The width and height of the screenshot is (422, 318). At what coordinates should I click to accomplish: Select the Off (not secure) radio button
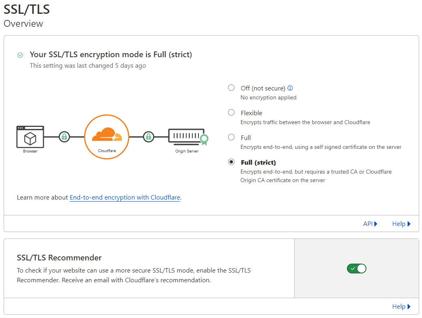click(x=231, y=88)
